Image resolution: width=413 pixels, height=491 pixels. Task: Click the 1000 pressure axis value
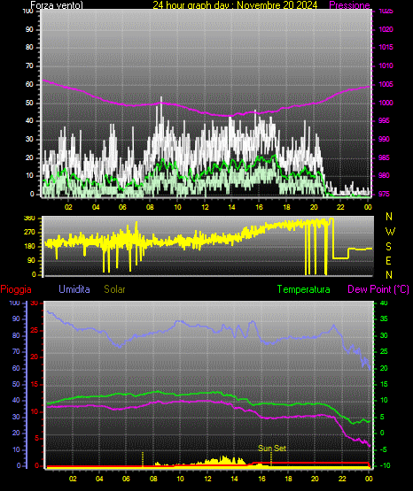tap(386, 103)
